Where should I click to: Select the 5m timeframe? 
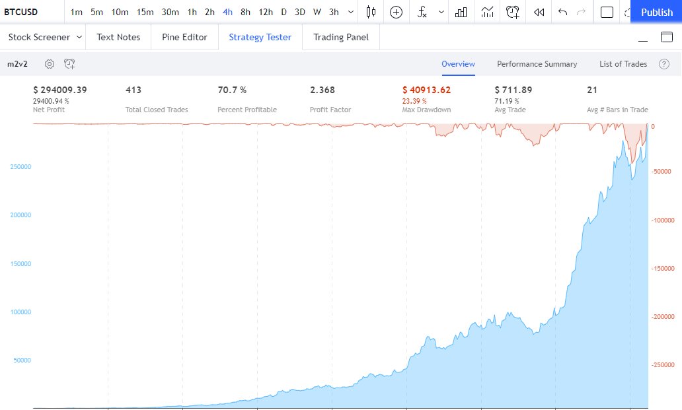coord(96,12)
